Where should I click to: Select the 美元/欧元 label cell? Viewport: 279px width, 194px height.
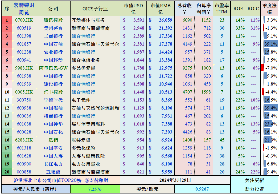(147, 189)
